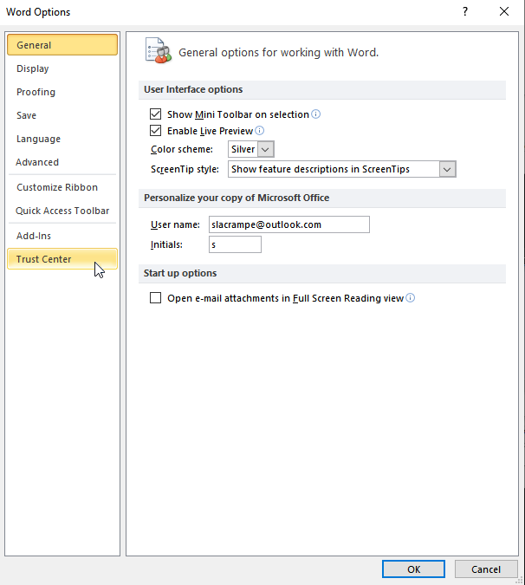This screenshot has width=525, height=585.
Task: Click the User name input field
Action: pos(289,224)
